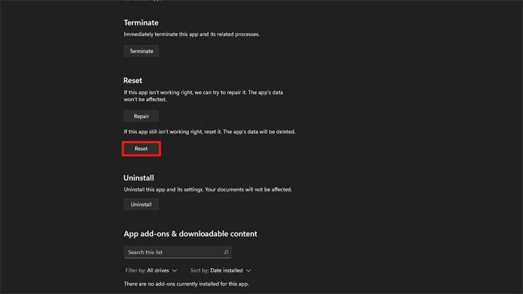523x294 pixels.
Task: Click the magnifier search icon
Action: coord(226,252)
